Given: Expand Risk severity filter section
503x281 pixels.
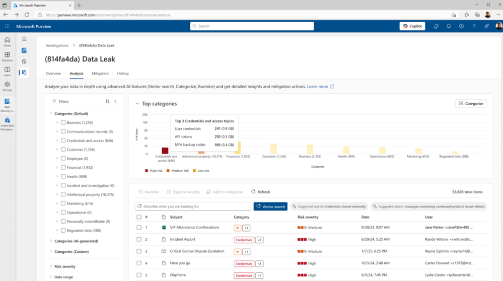Looking at the screenshot, I should 51,266.
